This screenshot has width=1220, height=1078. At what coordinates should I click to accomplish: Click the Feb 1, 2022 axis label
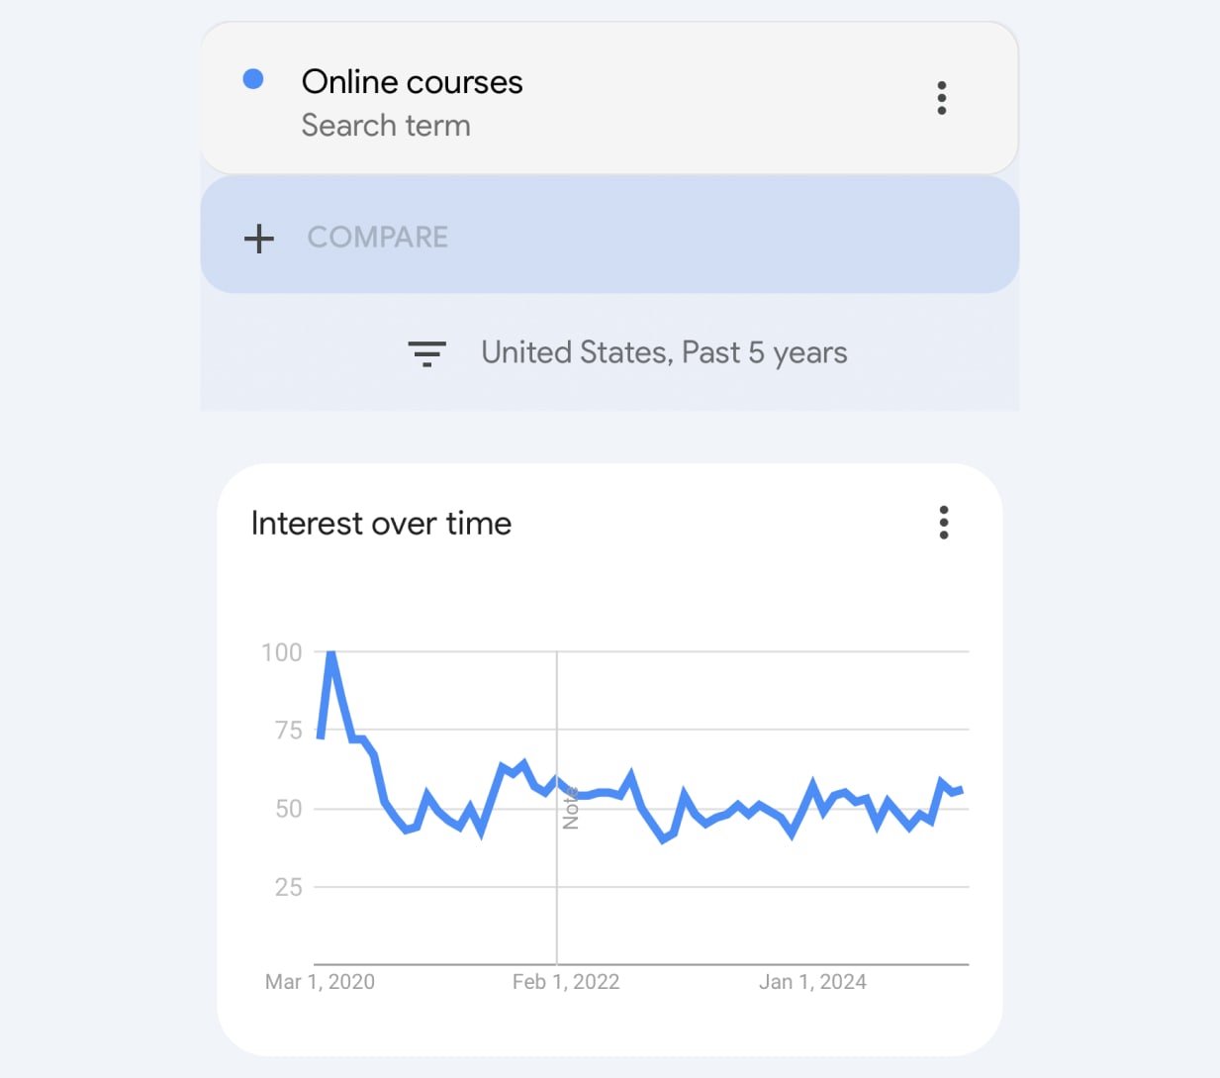click(566, 981)
